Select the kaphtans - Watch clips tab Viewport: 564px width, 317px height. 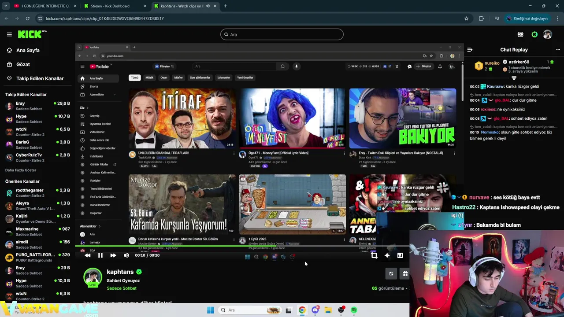pos(181,6)
